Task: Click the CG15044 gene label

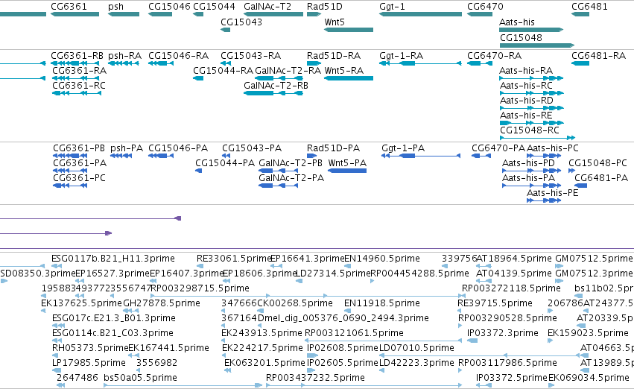Action: [214, 7]
